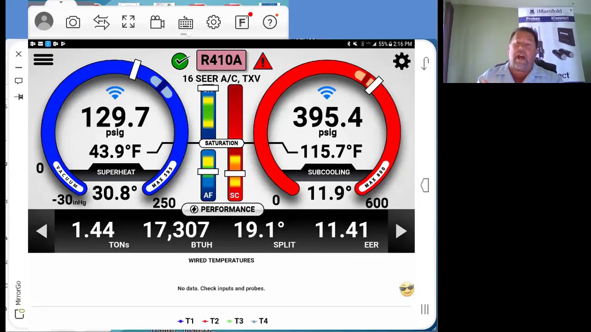Click the WIRED TEMPERATURES heading

pyautogui.click(x=221, y=261)
